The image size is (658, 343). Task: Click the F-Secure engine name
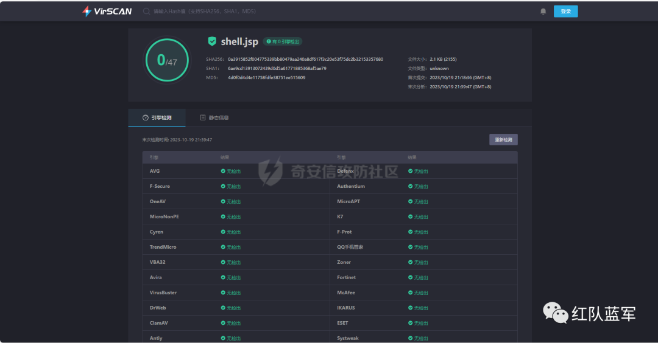click(160, 186)
